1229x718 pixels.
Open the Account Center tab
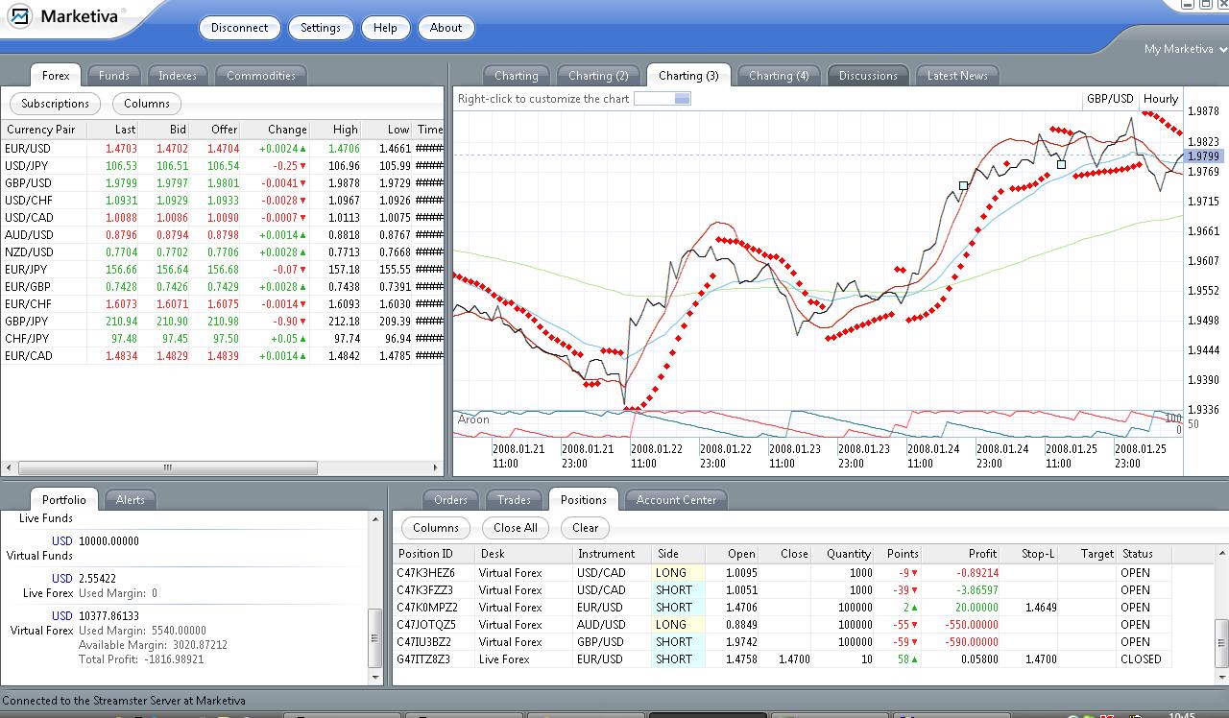point(676,500)
